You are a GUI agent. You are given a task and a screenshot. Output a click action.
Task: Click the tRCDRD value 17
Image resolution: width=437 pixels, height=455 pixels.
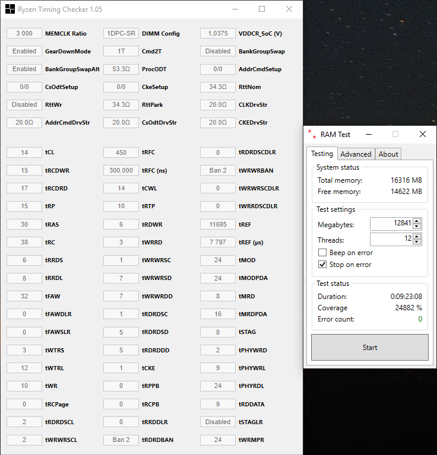24,188
